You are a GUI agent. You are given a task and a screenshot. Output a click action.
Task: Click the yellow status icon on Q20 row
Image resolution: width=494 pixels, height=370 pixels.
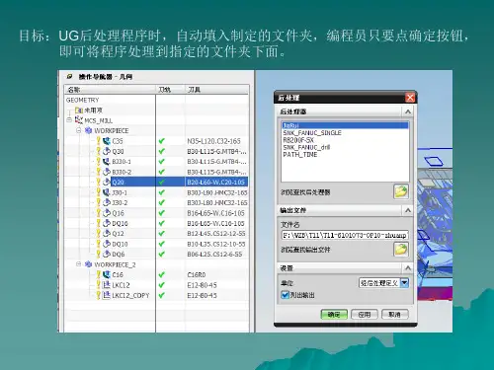point(98,182)
